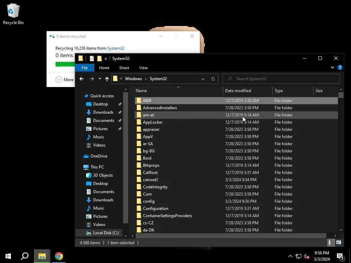Go forward with the Forward arrow
Image resolution: width=351 pixels, height=263 pixels.
pos(92,79)
